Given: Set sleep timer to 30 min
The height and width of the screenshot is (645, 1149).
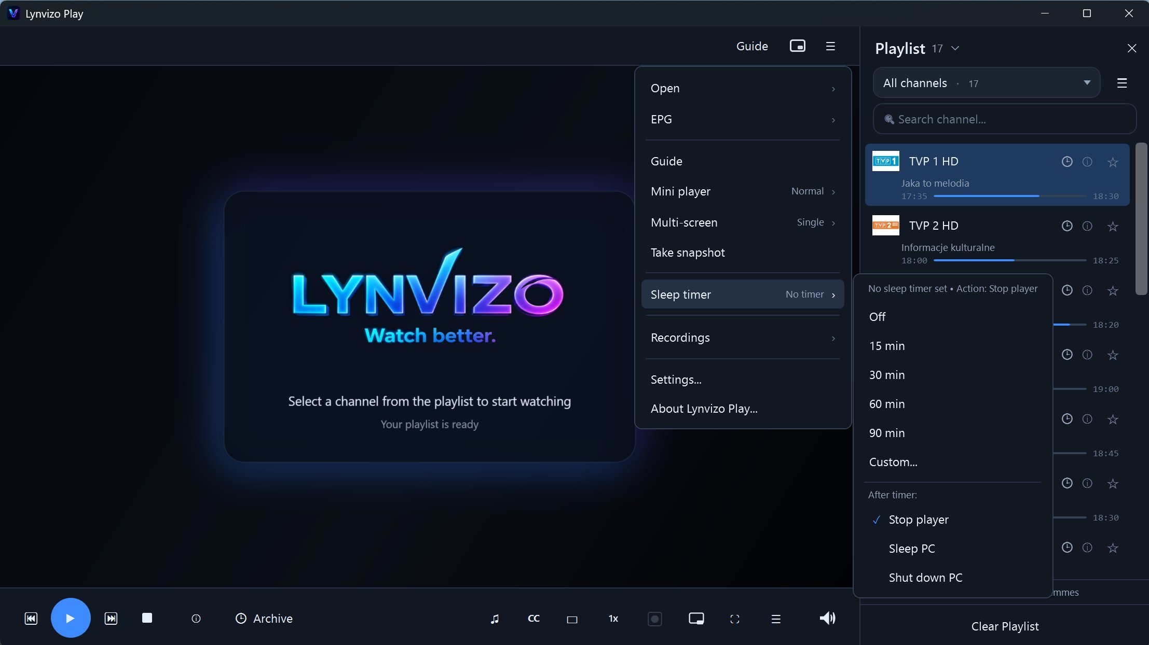Looking at the screenshot, I should [952, 375].
